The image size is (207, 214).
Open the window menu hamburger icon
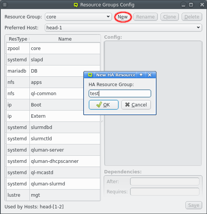click(x=5, y=5)
